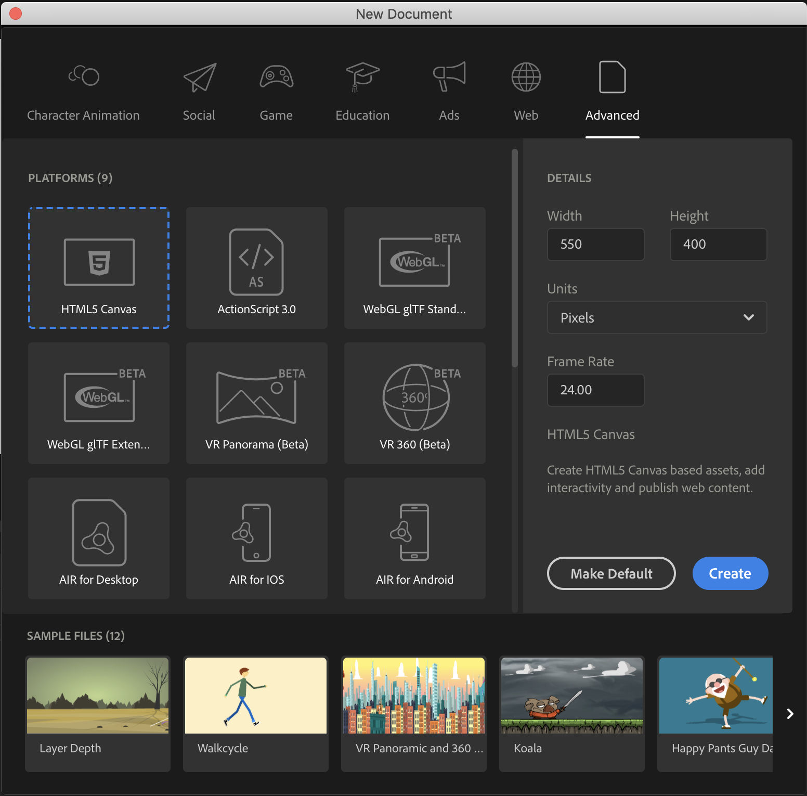Click the HTML5 Canvas description paragraph

(x=656, y=479)
